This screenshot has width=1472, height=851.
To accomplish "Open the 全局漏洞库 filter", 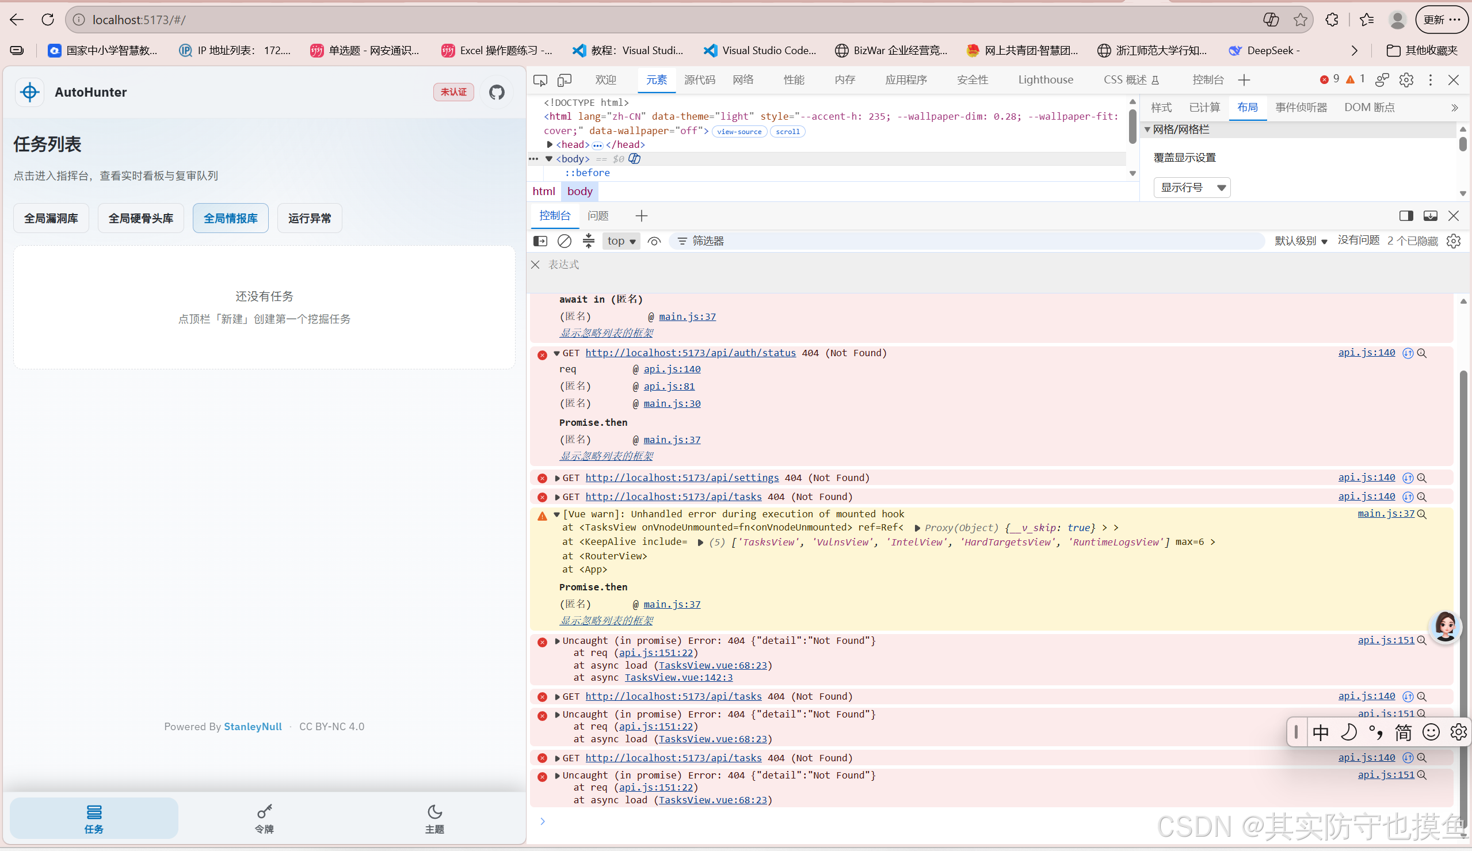I will (x=51, y=219).
